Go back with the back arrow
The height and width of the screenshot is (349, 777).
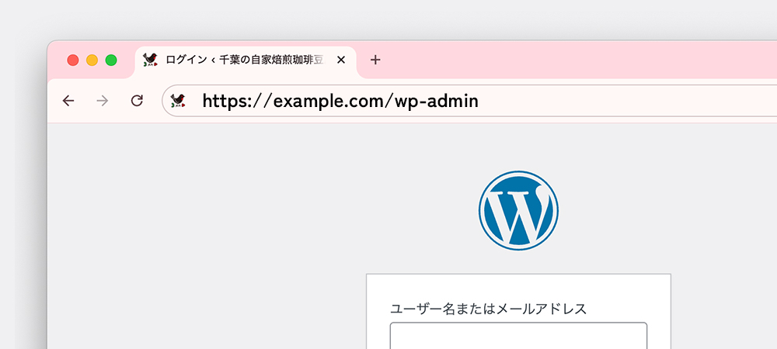pyautogui.click(x=68, y=101)
